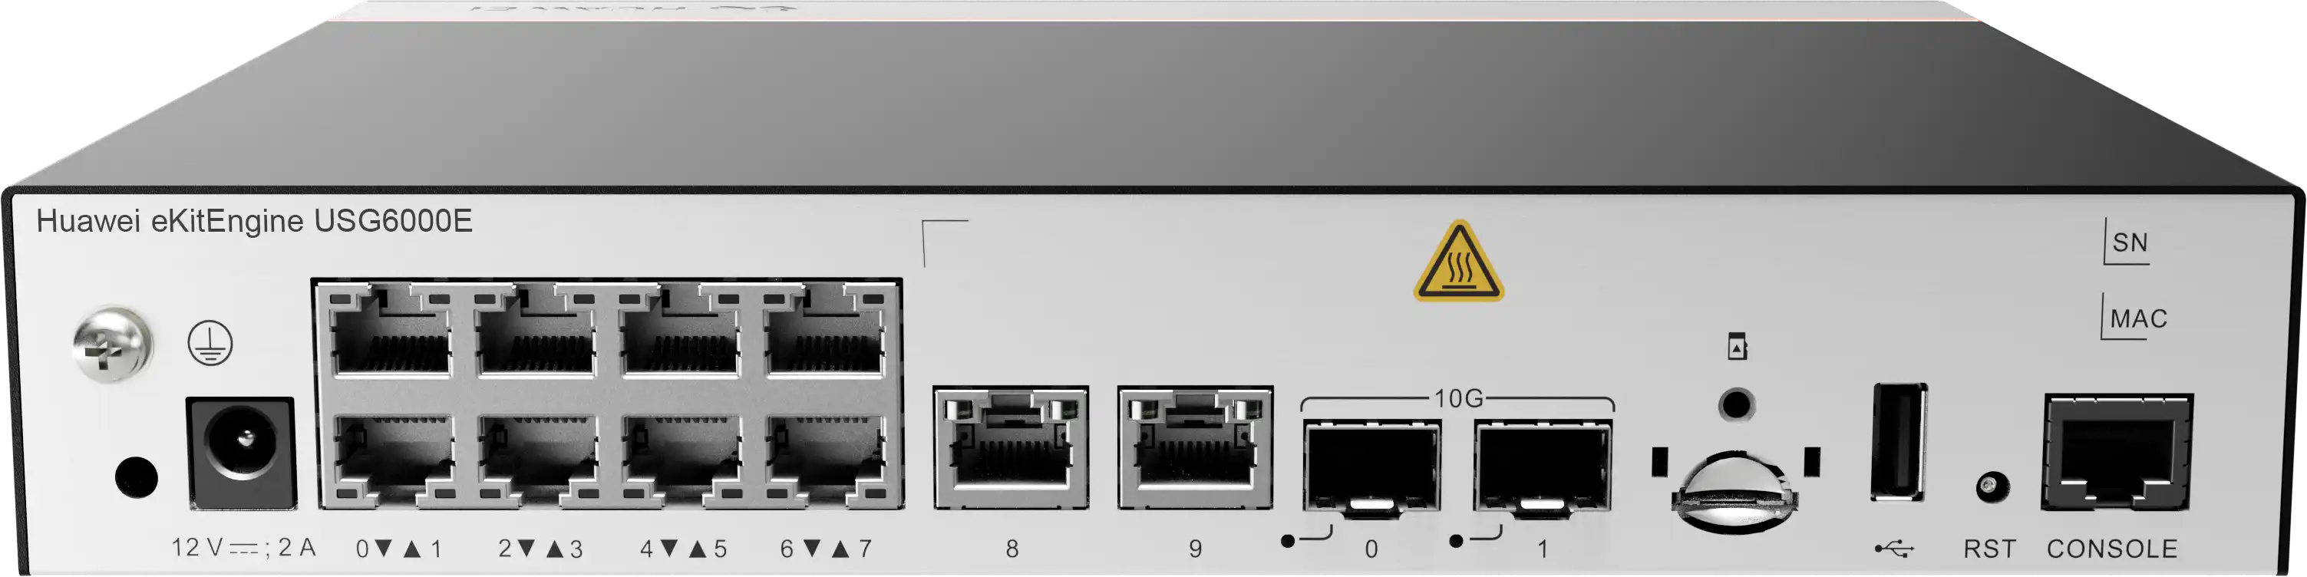Viewport: 2307px width, 577px height.
Task: Click the USB port
Action: 1899,442
